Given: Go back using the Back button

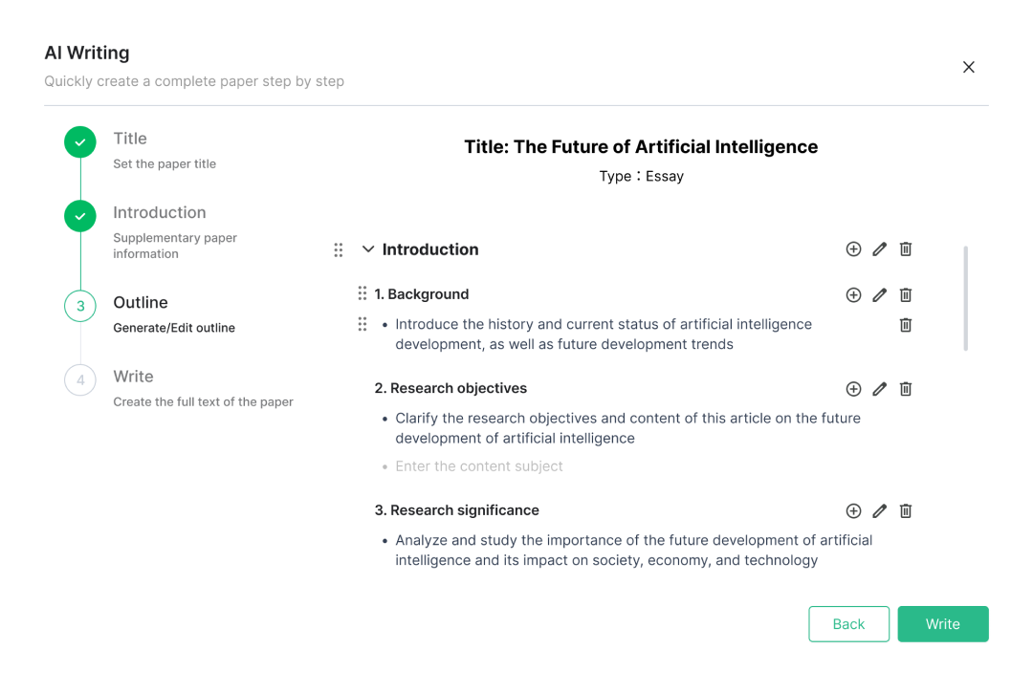Looking at the screenshot, I should click(x=848, y=623).
